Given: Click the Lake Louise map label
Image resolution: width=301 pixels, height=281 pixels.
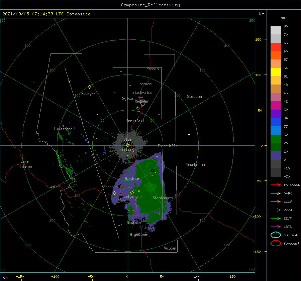Looking at the screenshot, I should (26, 164).
